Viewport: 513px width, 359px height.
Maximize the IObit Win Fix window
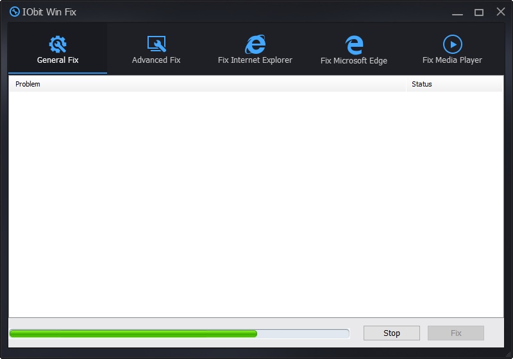pyautogui.click(x=478, y=12)
